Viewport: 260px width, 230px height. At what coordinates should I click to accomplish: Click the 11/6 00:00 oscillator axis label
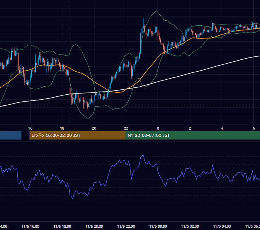[x=158, y=226]
